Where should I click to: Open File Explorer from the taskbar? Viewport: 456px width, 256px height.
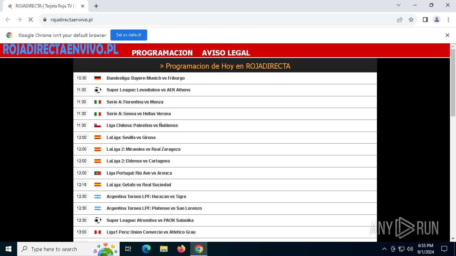pos(164,249)
